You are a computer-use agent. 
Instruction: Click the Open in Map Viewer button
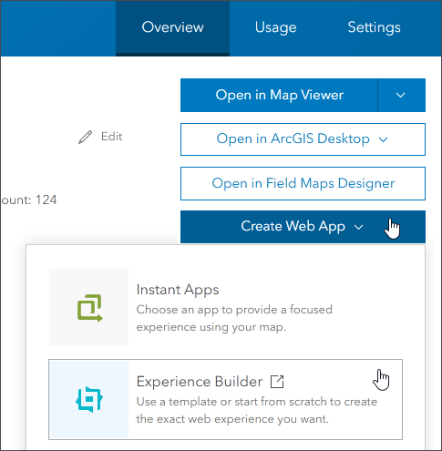[279, 95]
